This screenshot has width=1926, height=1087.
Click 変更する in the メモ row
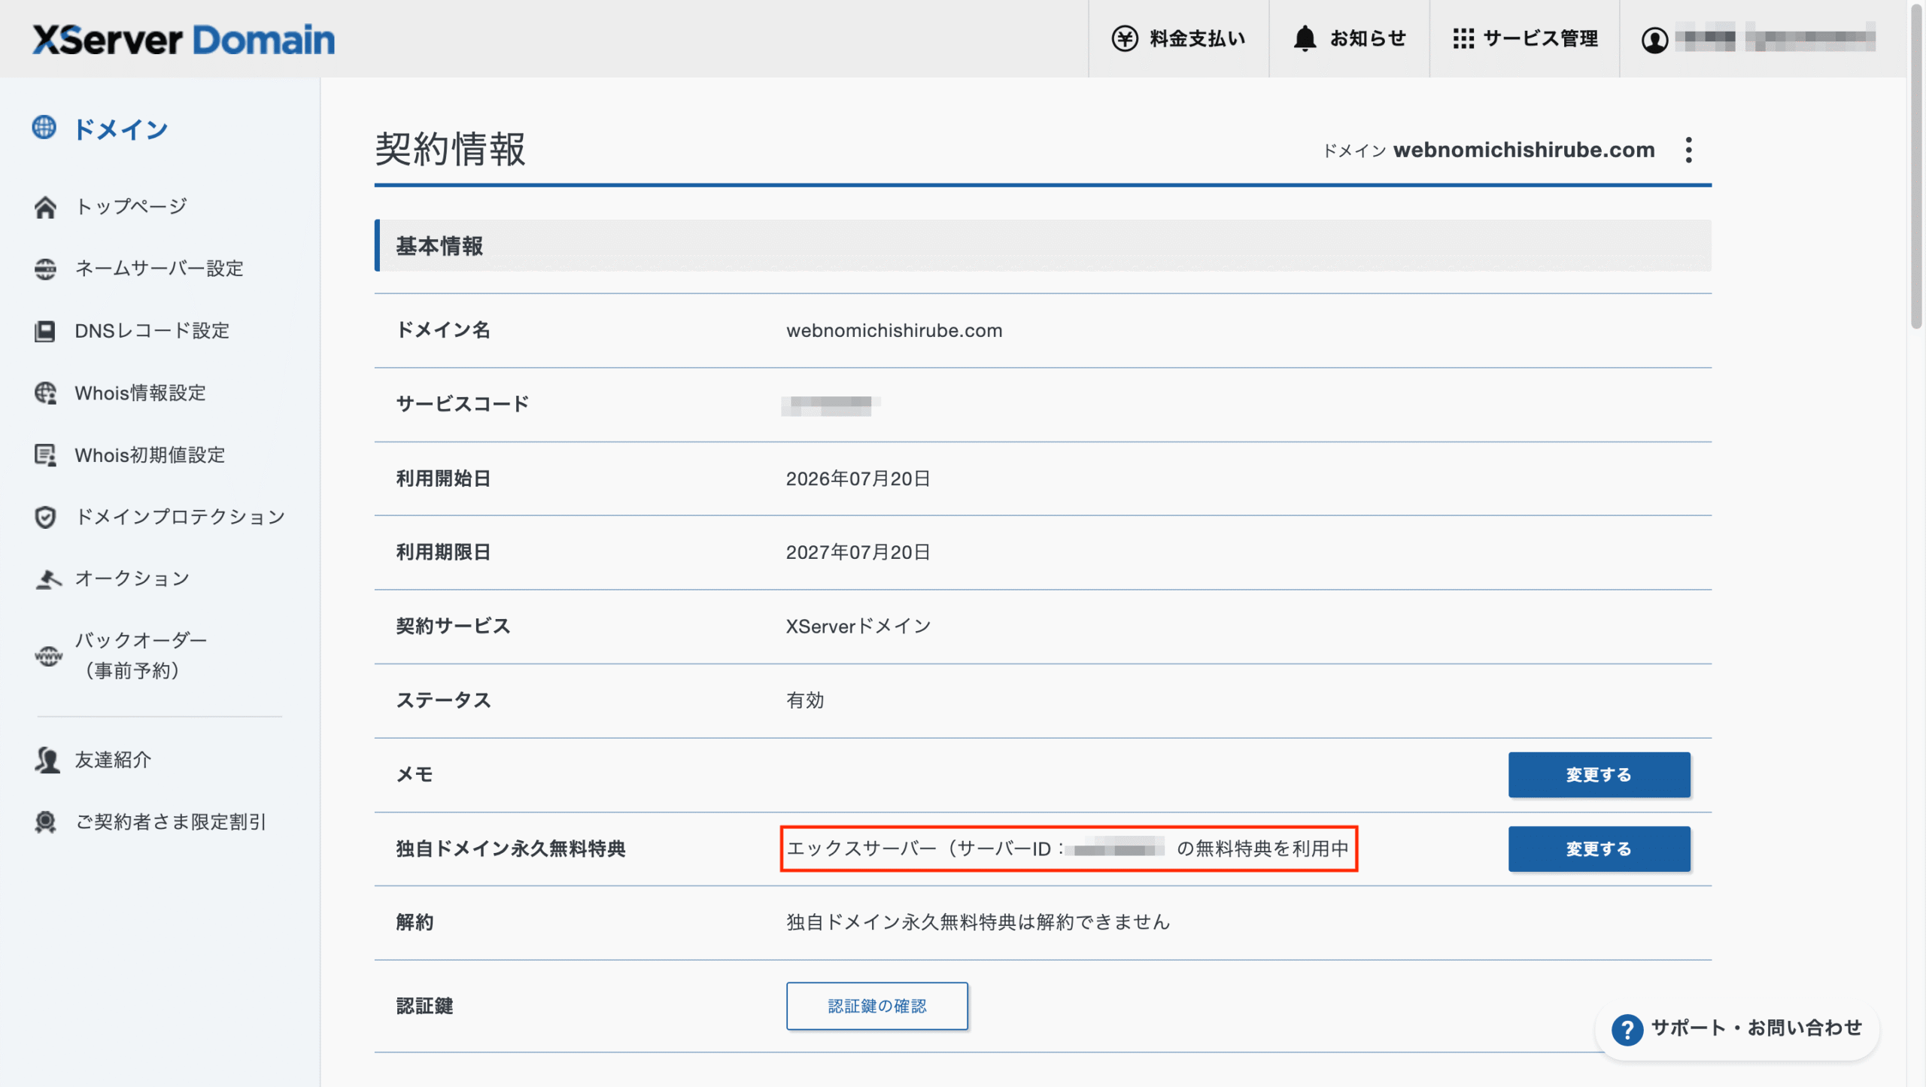pyautogui.click(x=1599, y=775)
